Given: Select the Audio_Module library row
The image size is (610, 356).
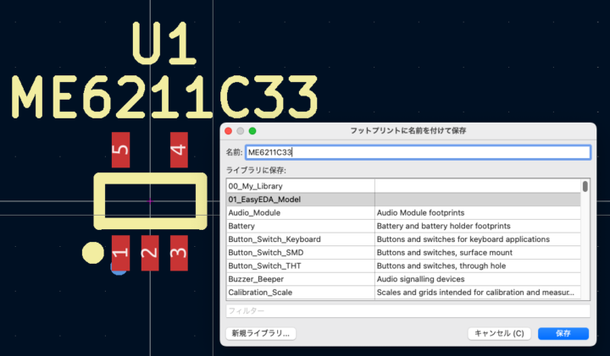Looking at the screenshot, I should (300, 213).
